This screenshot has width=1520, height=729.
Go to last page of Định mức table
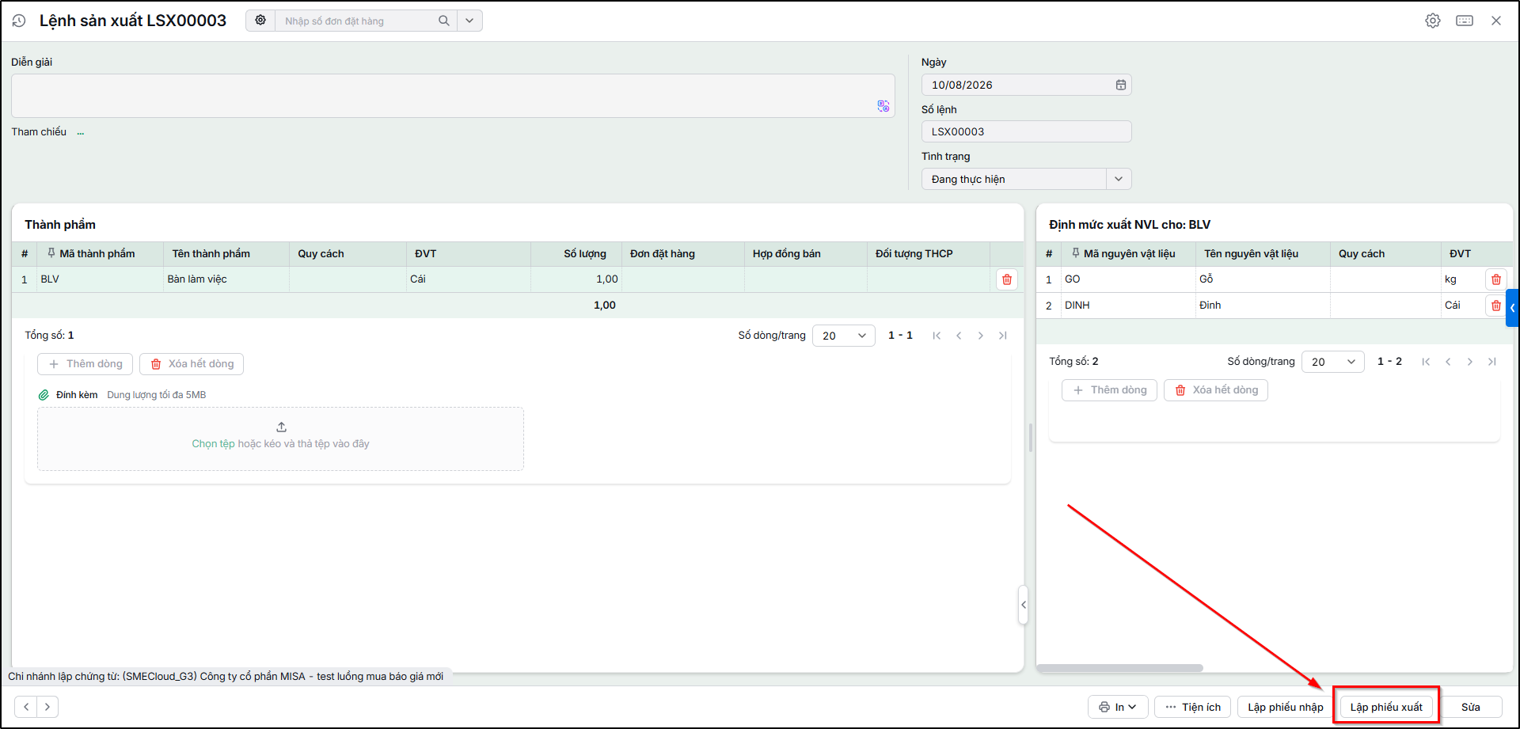click(x=1492, y=362)
